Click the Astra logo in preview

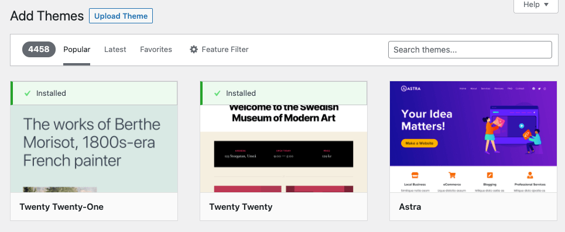click(410, 88)
